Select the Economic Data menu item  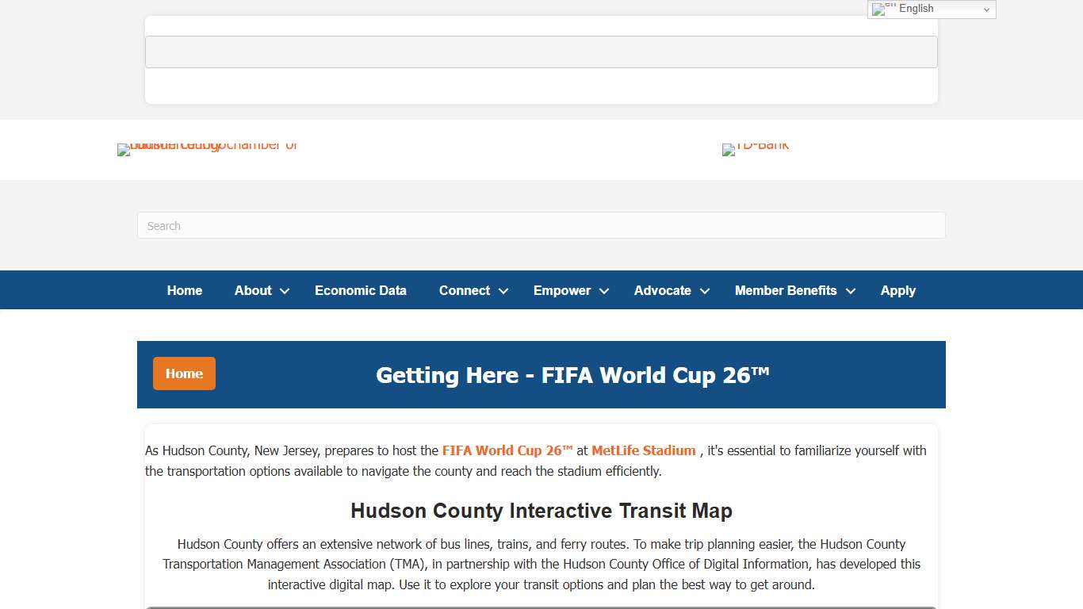point(361,290)
